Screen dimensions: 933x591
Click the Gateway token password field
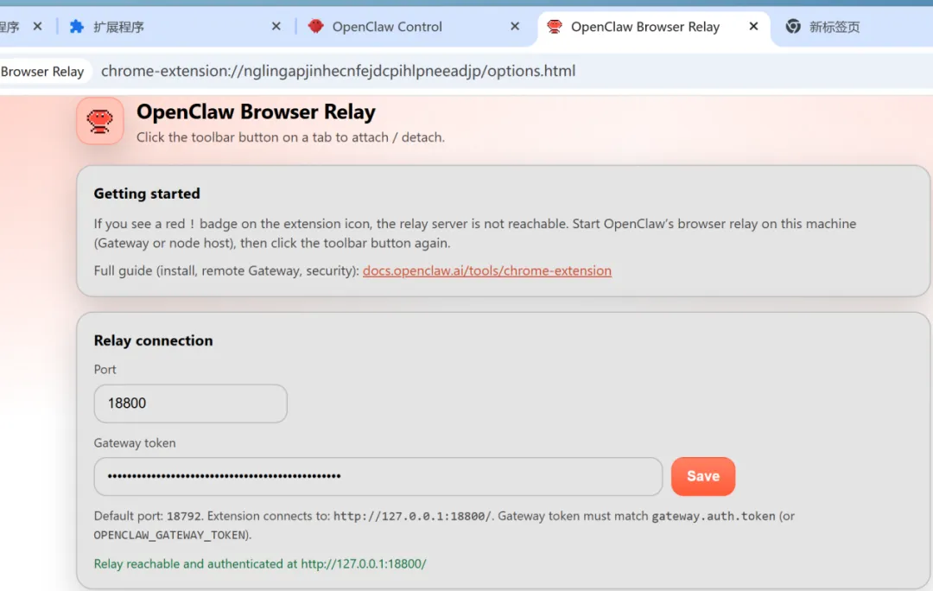[x=378, y=476]
